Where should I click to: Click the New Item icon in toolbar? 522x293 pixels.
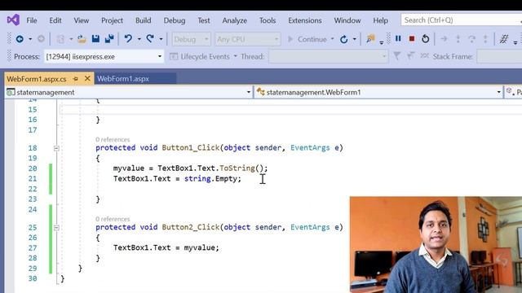coord(60,39)
